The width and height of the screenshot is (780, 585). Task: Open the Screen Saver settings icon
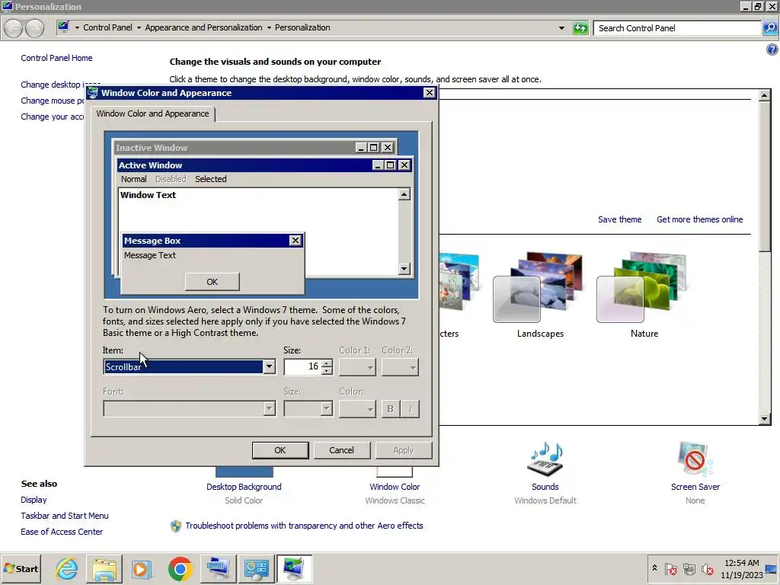click(695, 459)
